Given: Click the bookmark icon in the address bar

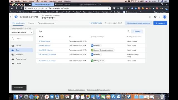Looking at the screenshot, I should point(108,8).
